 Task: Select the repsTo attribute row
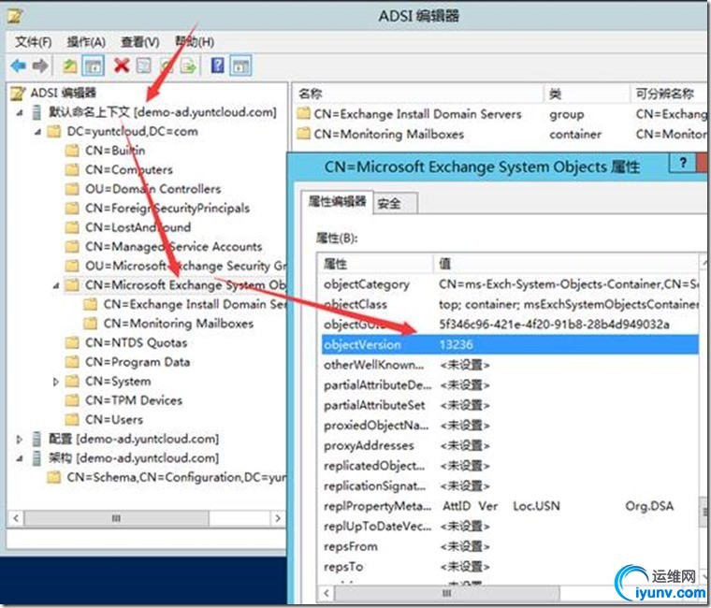(x=510, y=567)
